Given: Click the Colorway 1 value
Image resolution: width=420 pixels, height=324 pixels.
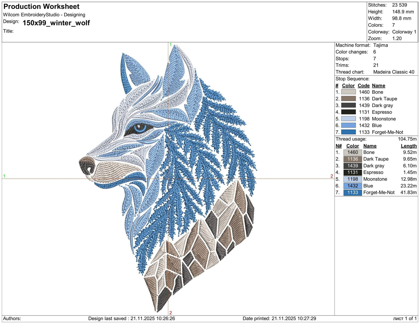Looking at the screenshot, I should tap(404, 32).
